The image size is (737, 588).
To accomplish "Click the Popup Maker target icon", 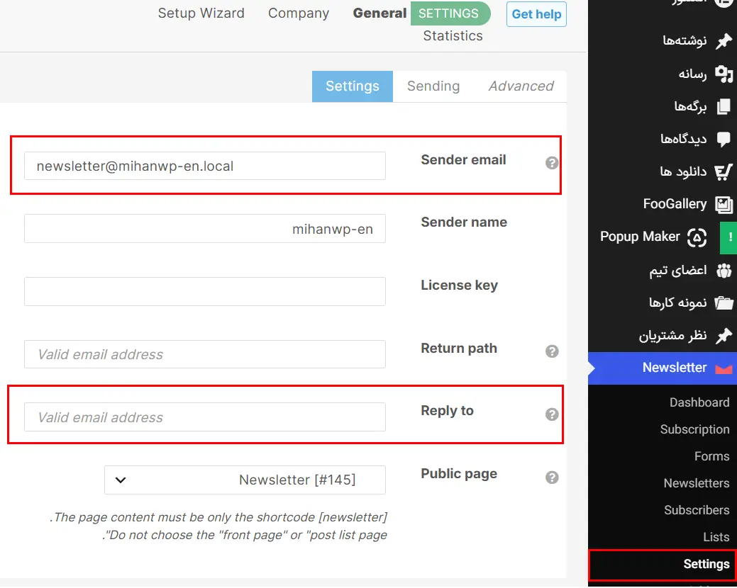I will click(x=697, y=237).
